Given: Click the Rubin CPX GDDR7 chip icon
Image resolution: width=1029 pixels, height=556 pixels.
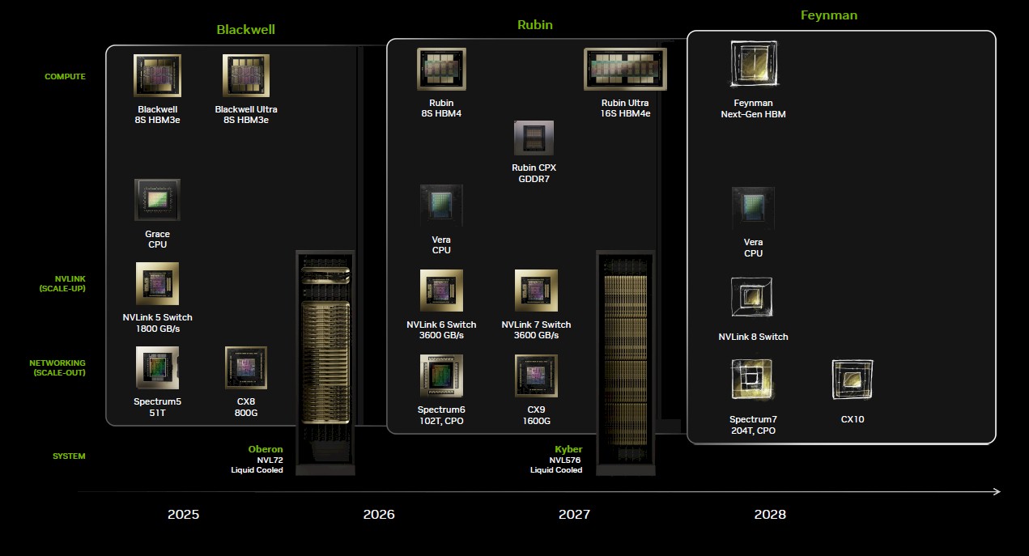Looking at the screenshot, I should click(534, 138).
